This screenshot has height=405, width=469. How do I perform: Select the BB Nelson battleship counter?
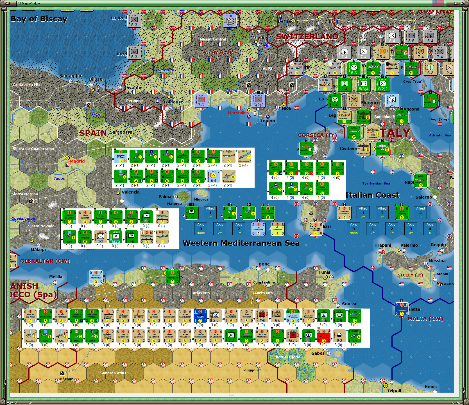123,316
